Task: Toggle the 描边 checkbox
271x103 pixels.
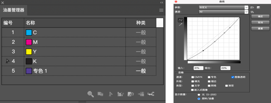Action: click(209, 81)
